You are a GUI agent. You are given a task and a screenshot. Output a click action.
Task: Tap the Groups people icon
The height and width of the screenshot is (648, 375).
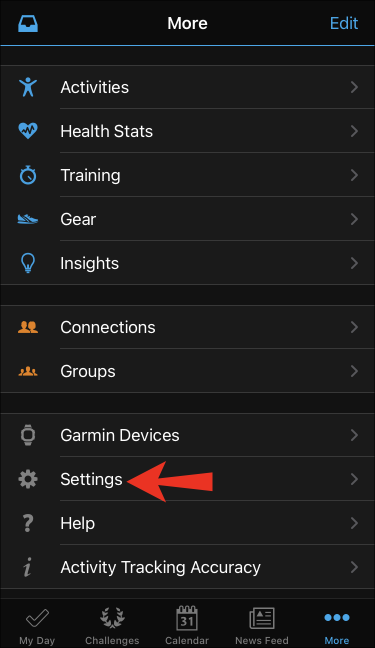coord(28,371)
